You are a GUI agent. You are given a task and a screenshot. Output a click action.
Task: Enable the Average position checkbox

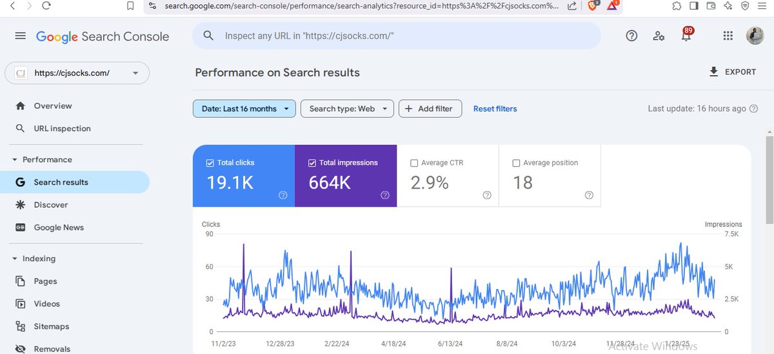pyautogui.click(x=516, y=163)
